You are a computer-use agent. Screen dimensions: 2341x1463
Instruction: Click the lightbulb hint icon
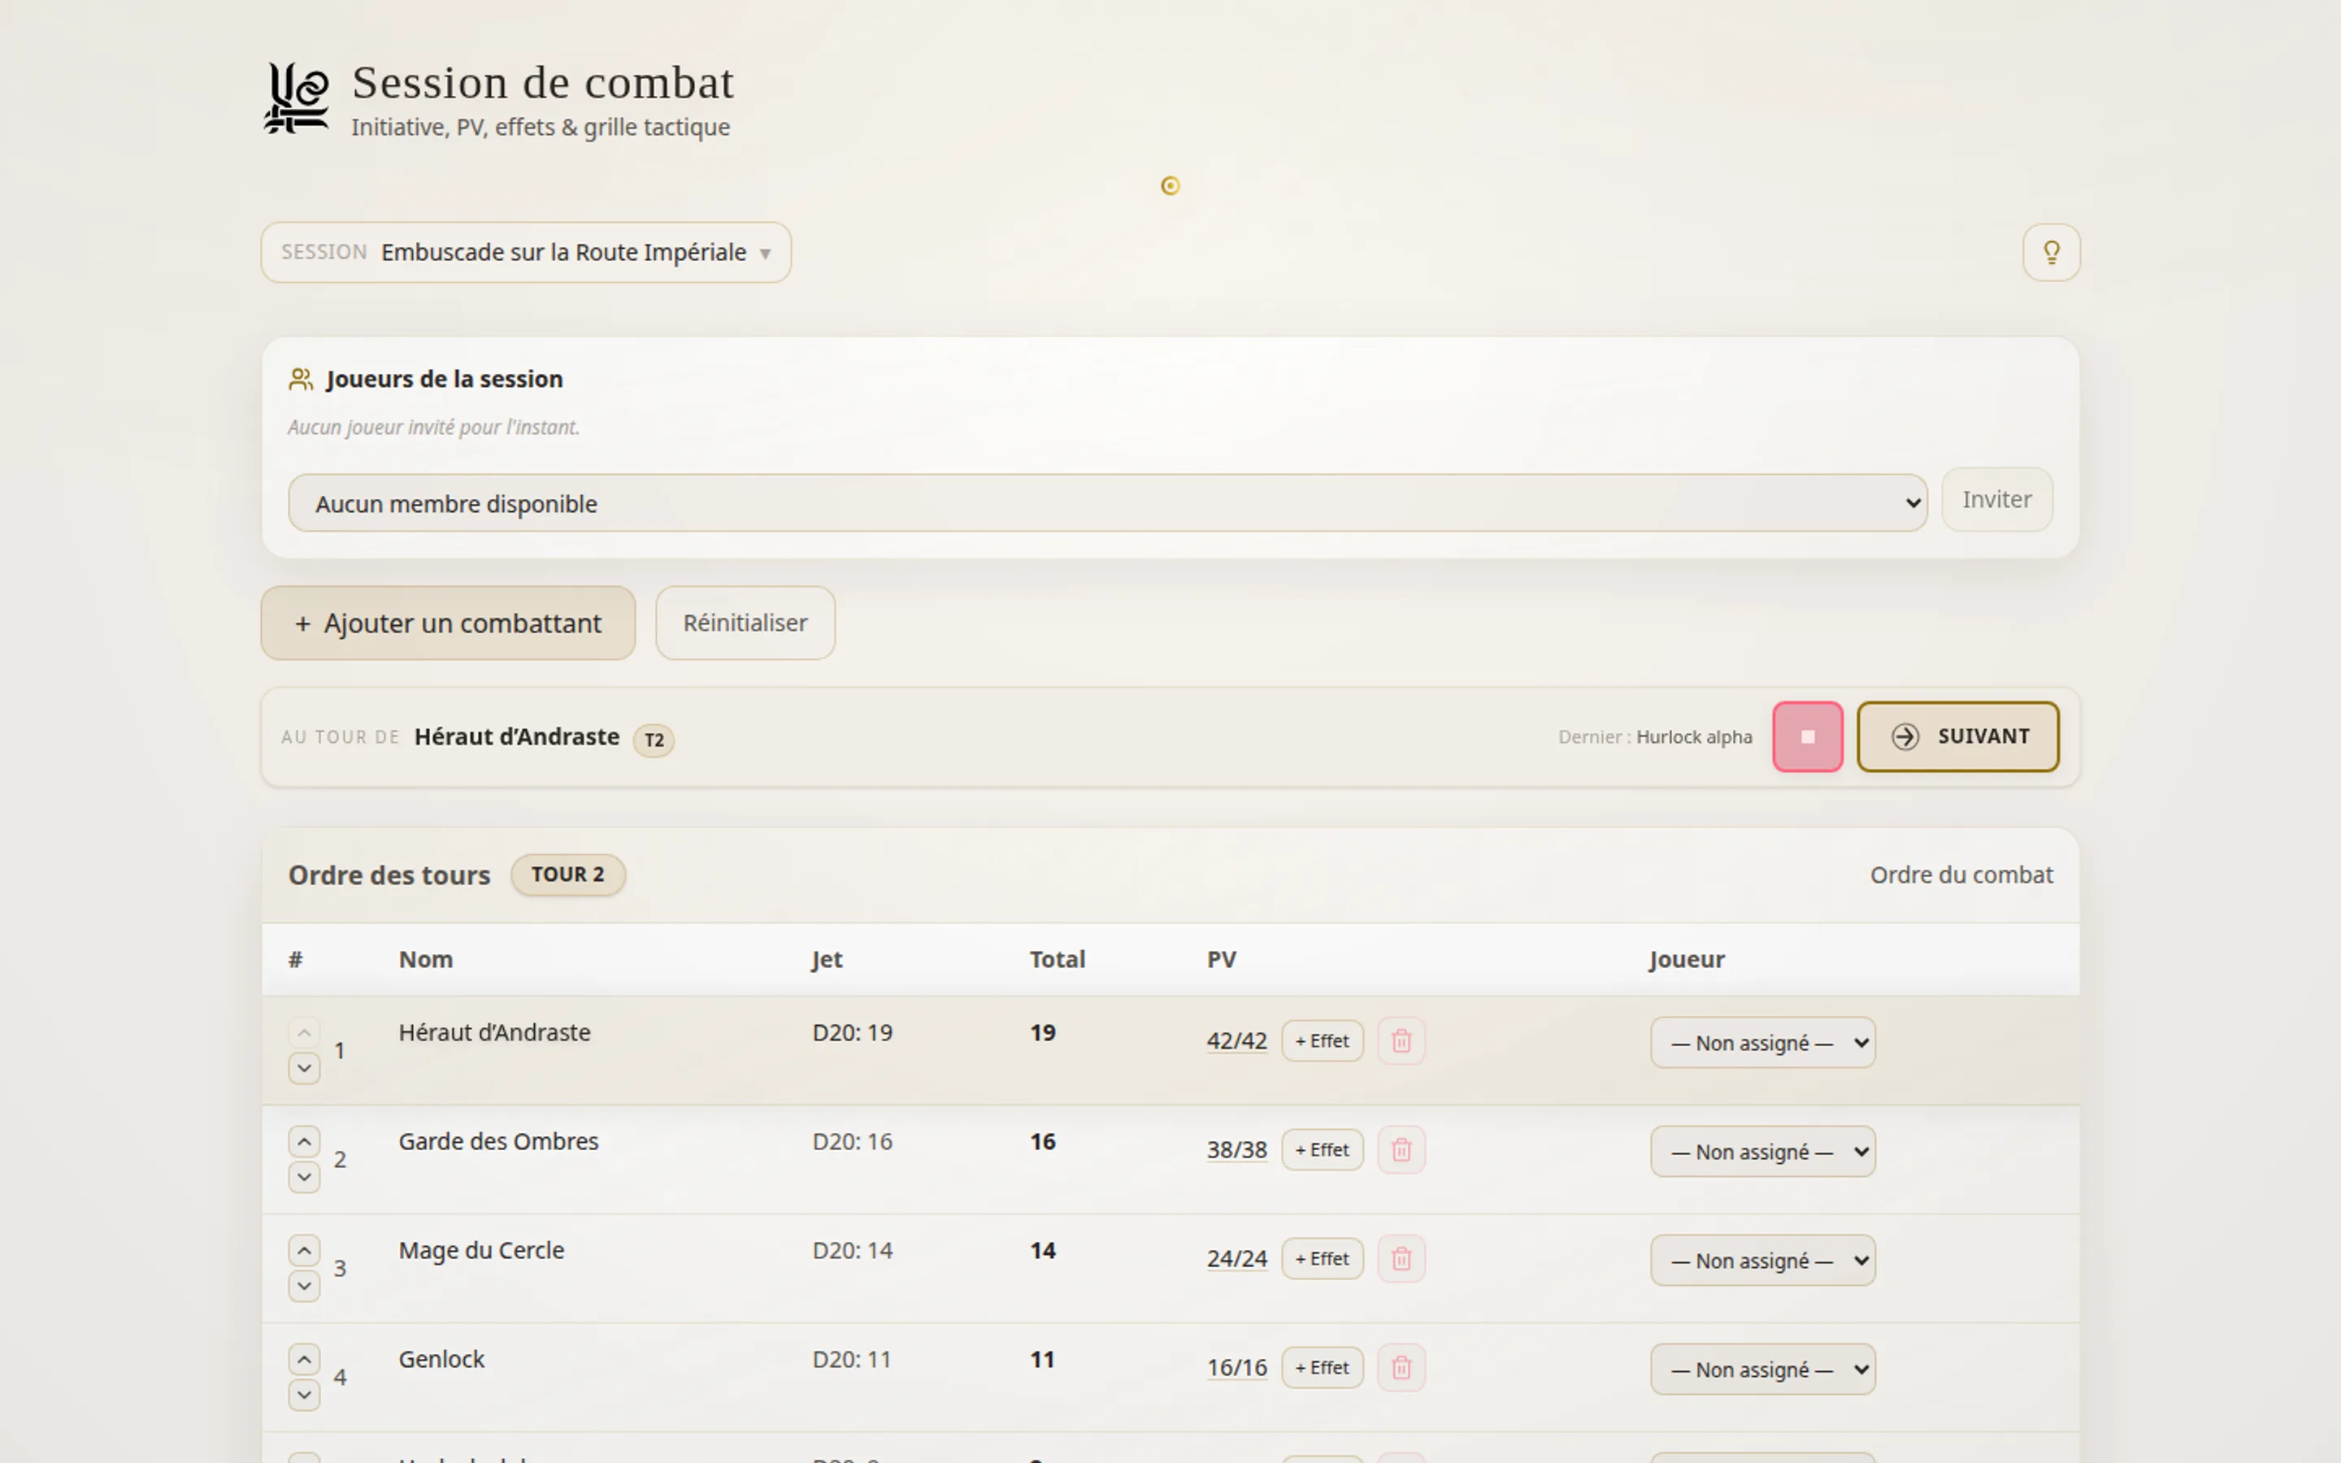(x=2051, y=253)
